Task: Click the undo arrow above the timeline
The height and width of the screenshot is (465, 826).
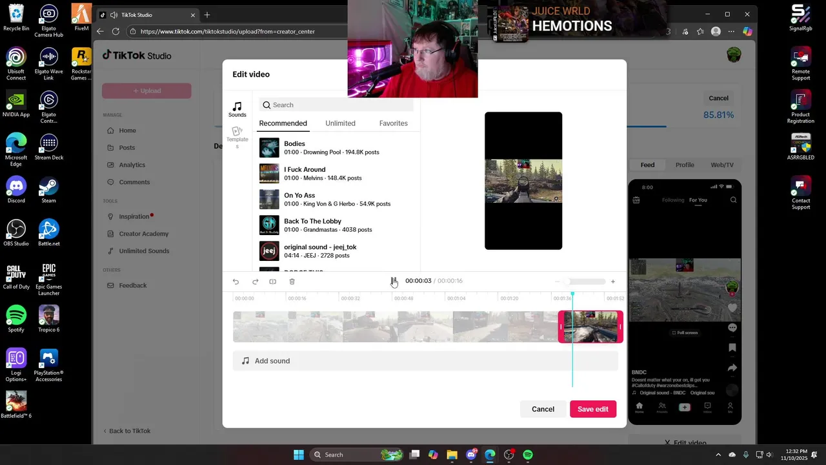Action: [x=236, y=282]
